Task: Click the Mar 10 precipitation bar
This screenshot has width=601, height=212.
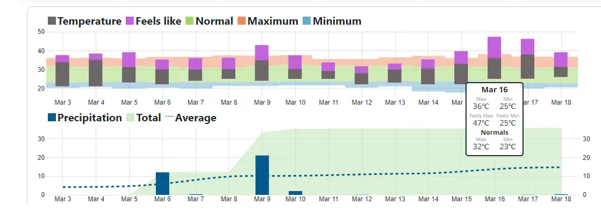Action: [x=295, y=193]
